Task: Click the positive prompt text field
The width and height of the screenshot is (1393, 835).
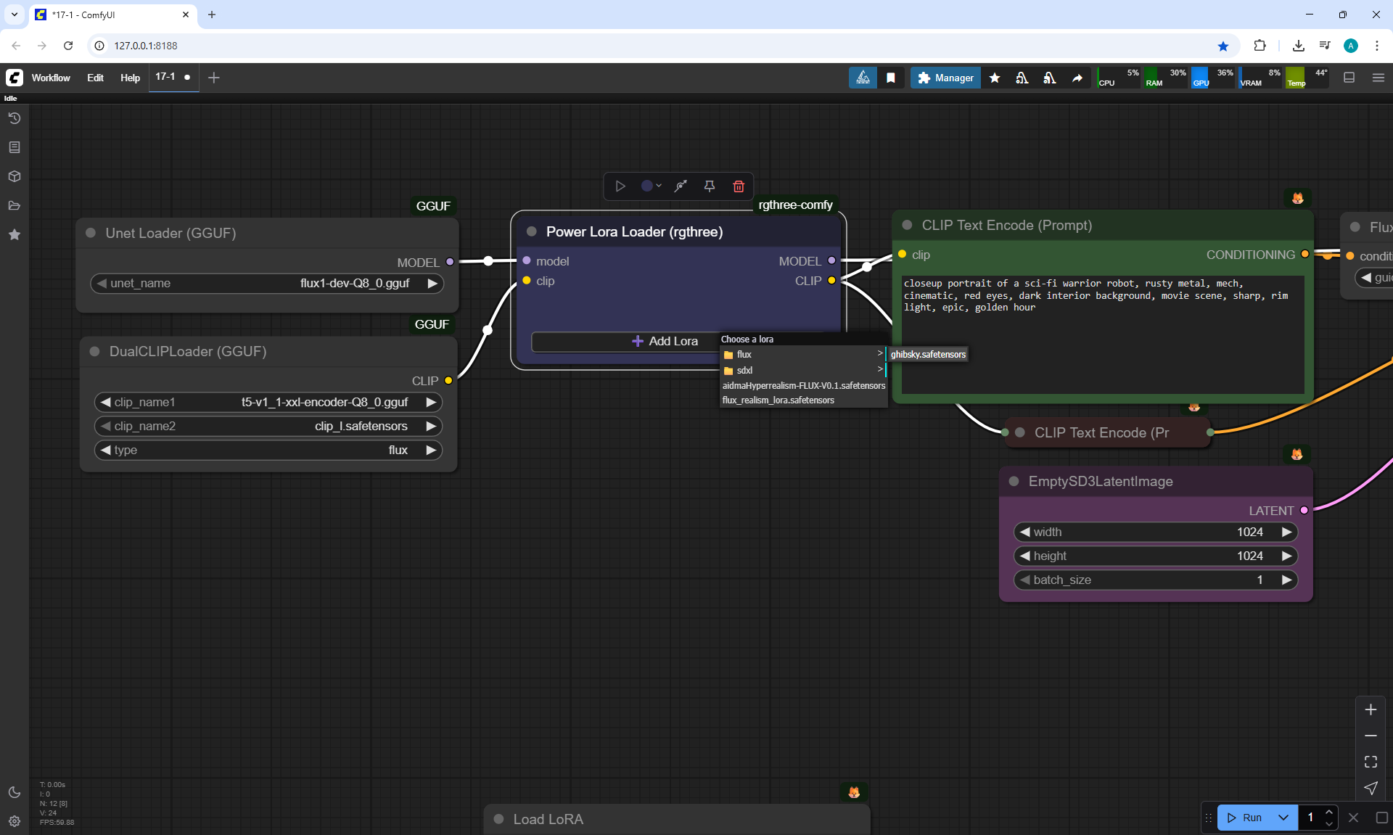Action: pos(1101,334)
